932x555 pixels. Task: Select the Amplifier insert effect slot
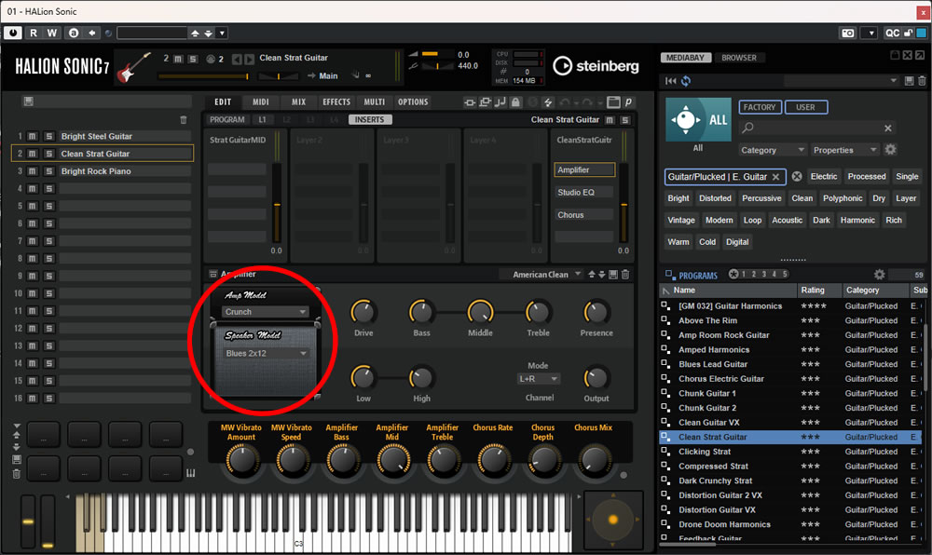point(584,169)
